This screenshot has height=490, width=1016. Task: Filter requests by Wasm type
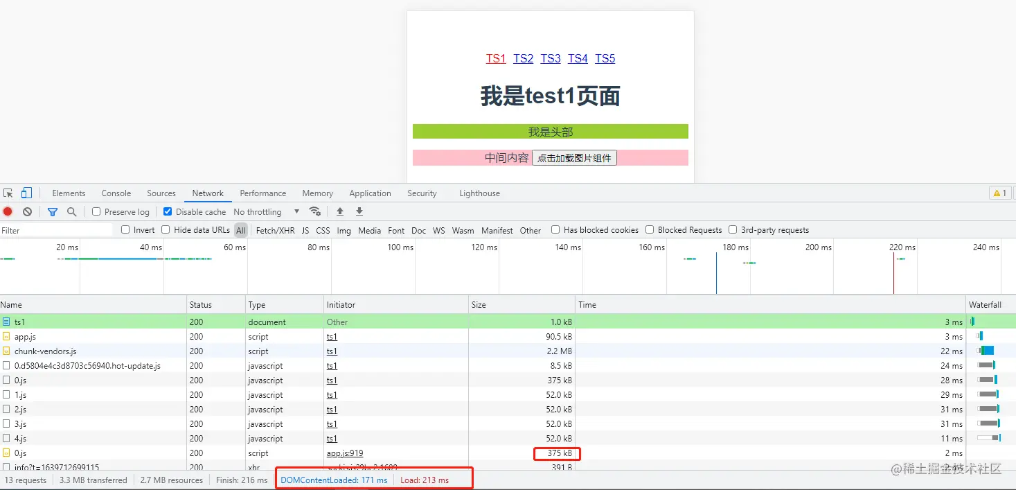[463, 230]
